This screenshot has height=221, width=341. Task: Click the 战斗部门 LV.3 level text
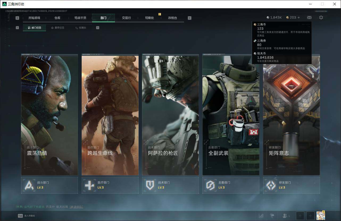(40, 188)
